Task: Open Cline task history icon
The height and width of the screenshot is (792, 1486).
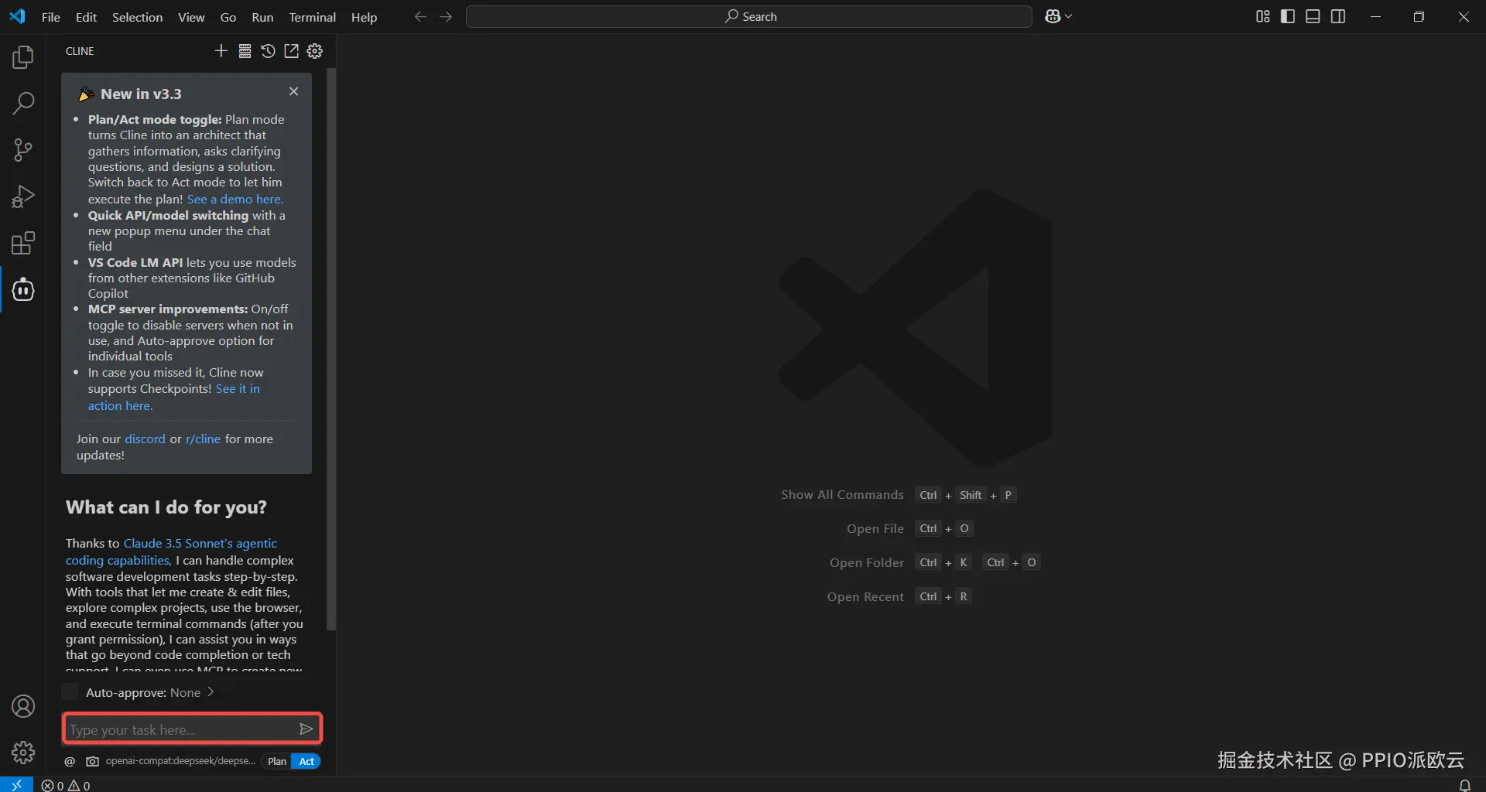Action: click(268, 51)
